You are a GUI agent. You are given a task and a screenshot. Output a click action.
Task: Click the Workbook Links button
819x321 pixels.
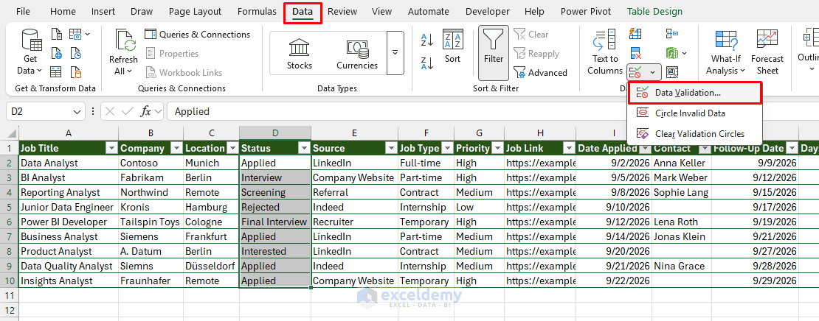(183, 73)
